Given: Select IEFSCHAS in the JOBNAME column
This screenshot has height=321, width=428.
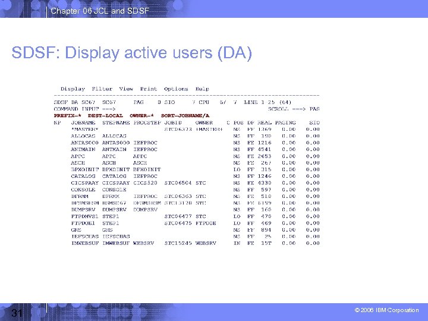Looking at the screenshot, I should click(84, 237).
